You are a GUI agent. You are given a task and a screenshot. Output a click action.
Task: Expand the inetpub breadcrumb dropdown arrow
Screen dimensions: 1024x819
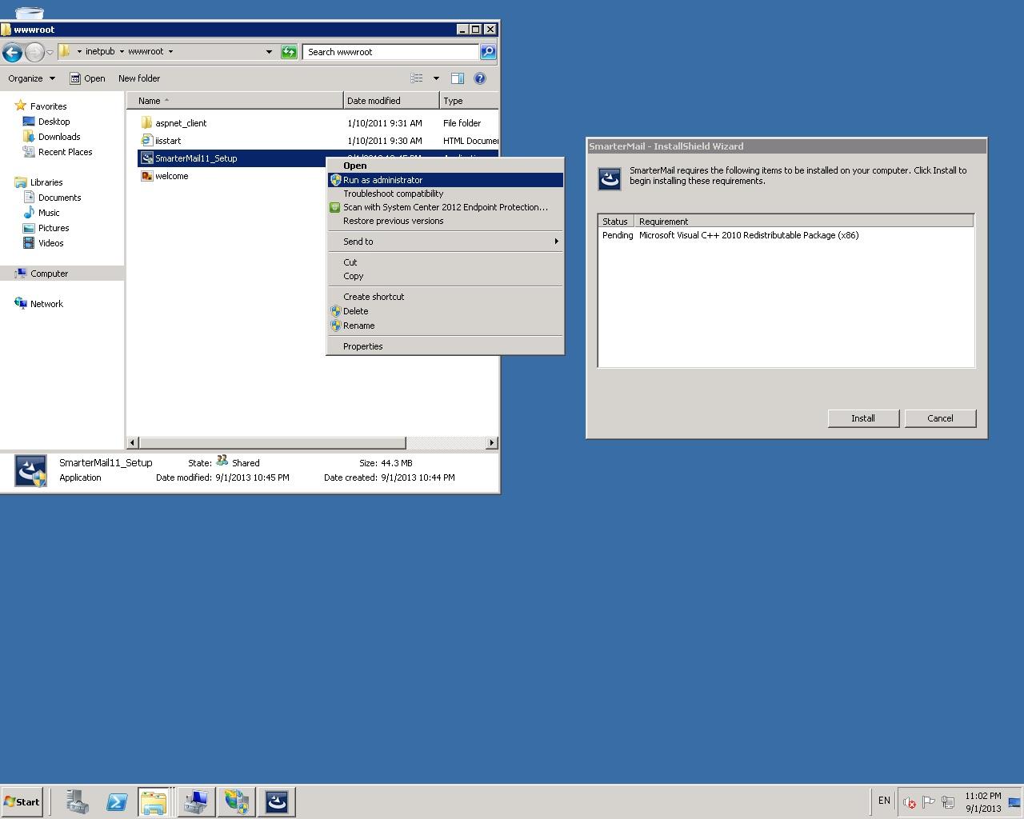[122, 52]
